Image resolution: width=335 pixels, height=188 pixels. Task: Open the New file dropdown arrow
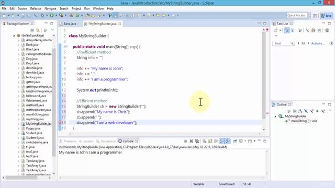pos(8,15)
